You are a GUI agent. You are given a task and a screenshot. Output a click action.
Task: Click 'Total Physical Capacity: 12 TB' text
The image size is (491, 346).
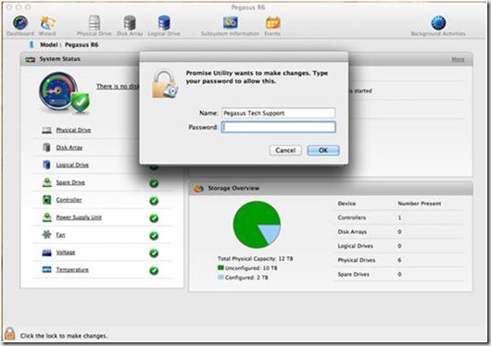[x=256, y=259]
